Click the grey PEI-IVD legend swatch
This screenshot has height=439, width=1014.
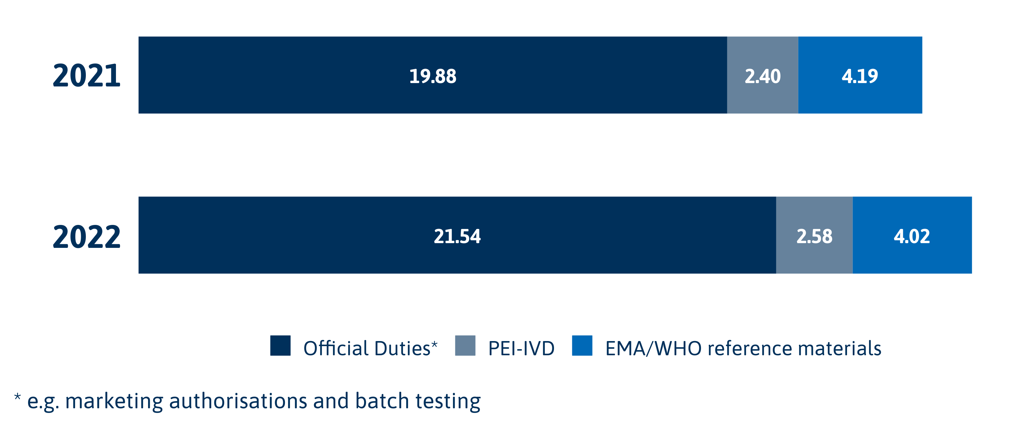(x=465, y=345)
